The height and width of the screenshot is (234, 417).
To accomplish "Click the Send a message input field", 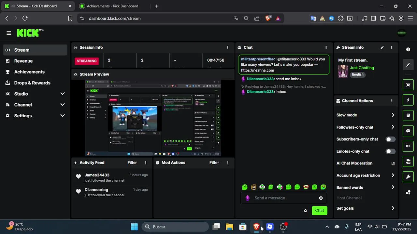I will click(284, 198).
